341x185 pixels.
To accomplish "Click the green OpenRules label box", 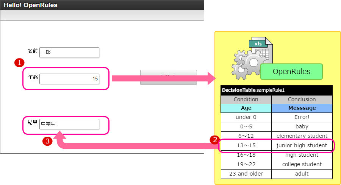I will [291, 71].
